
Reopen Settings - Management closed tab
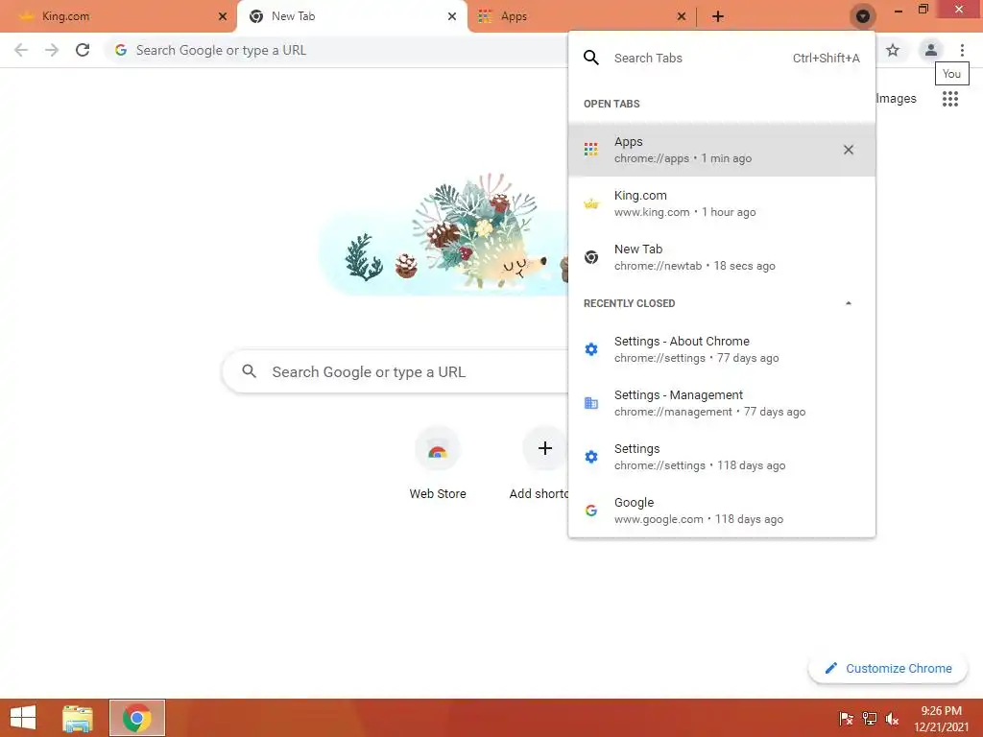point(722,403)
